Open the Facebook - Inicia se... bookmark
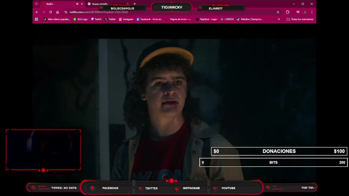This screenshot has height=196, width=349. (149, 19)
